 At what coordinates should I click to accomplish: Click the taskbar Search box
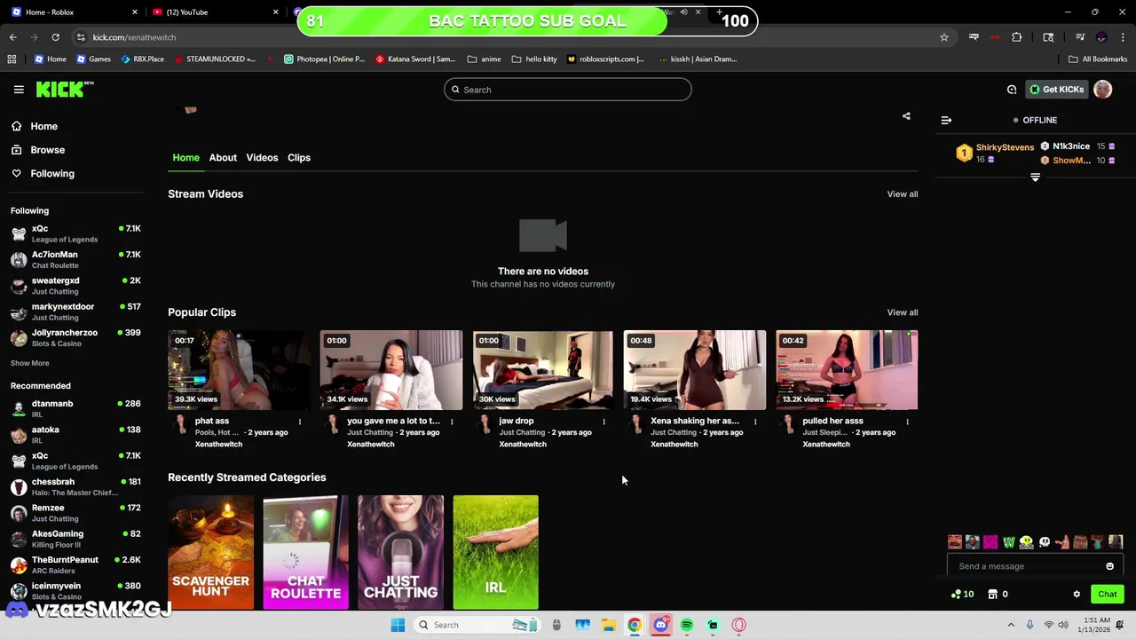click(x=477, y=625)
